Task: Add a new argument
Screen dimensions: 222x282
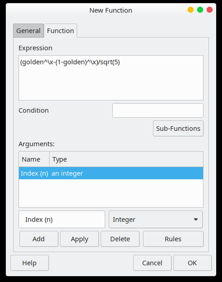Action: [x=39, y=239]
